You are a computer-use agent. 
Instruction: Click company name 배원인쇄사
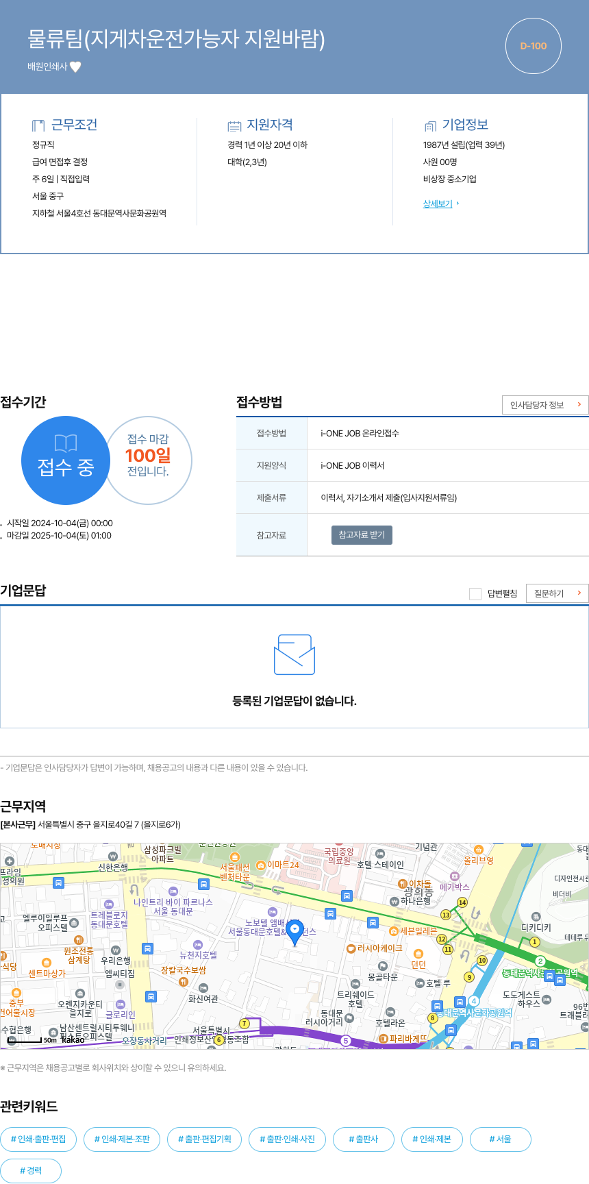[47, 66]
